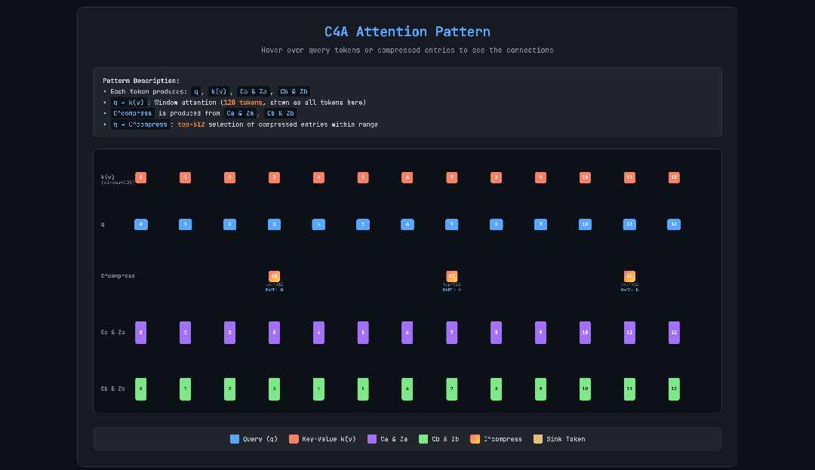Click k(v) token 12
Screen dimensions: 815x470
(x=674, y=177)
